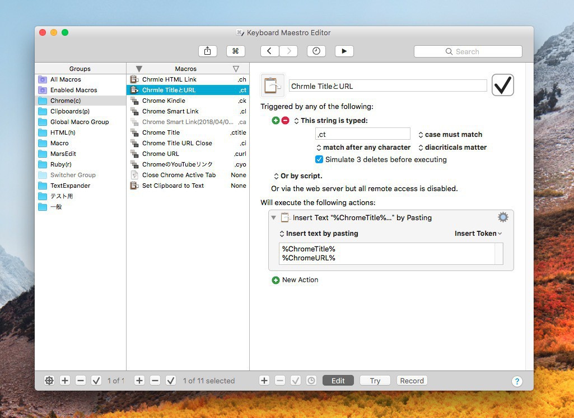Add new trigger with green plus icon
574x418 pixels.
(x=276, y=121)
